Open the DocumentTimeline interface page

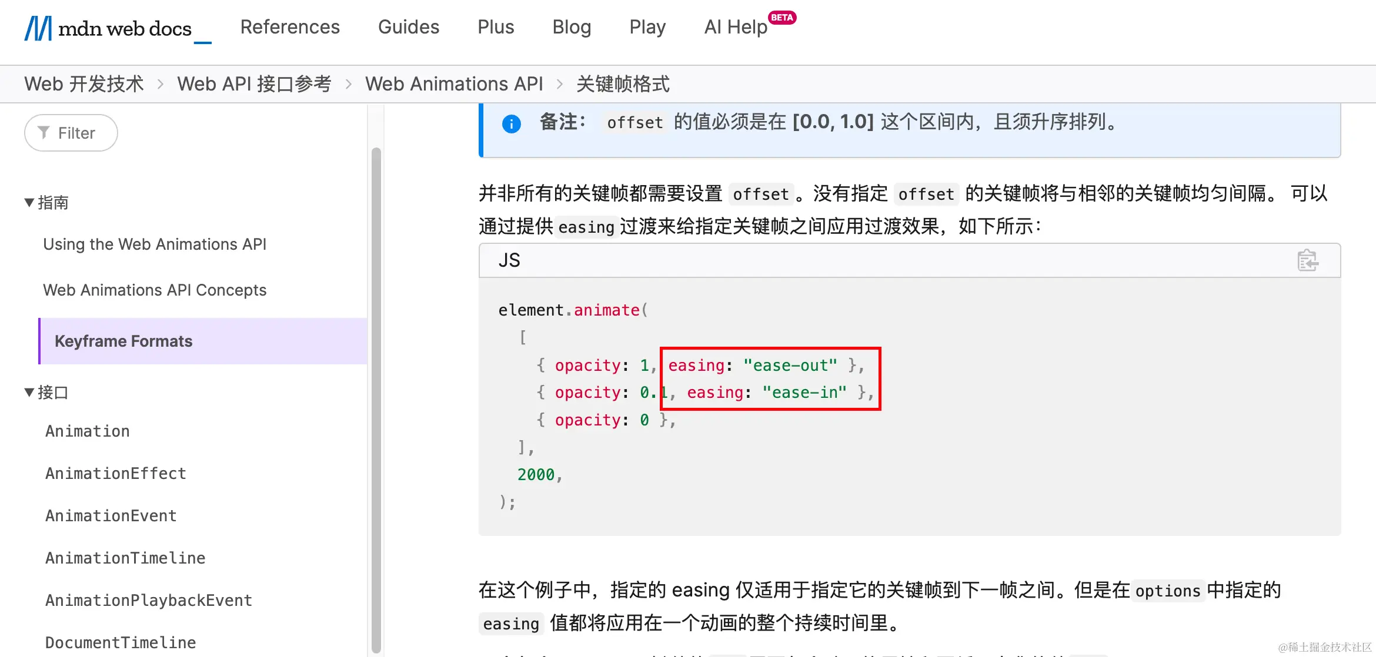(120, 642)
